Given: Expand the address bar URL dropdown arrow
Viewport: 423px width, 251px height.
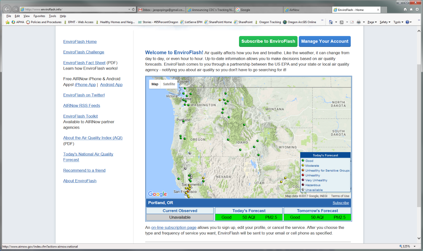Looking at the screenshot, I should point(129,9).
